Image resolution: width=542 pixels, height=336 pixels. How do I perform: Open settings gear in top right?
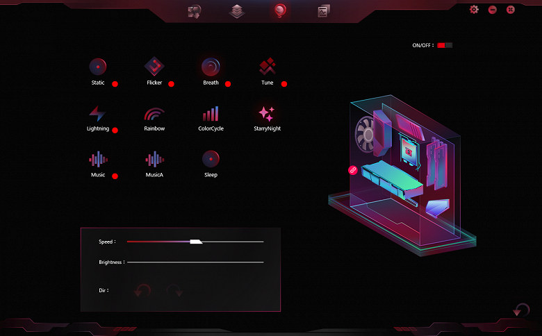coord(474,10)
